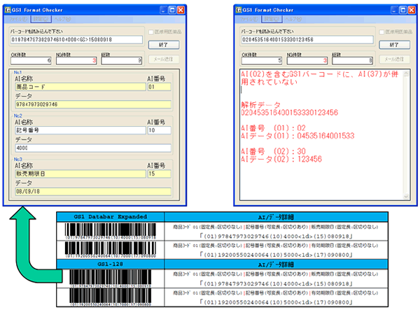Open ヘルプ menu in right window
Image resolution: width=420 pixels, height=310 pixels.
pyautogui.click(x=293, y=19)
